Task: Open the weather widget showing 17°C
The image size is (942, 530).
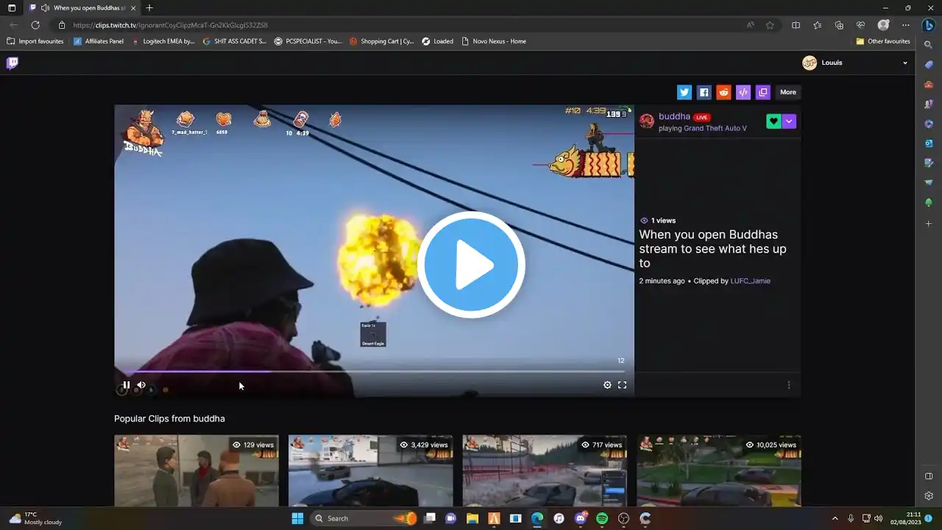Action: tap(35, 518)
